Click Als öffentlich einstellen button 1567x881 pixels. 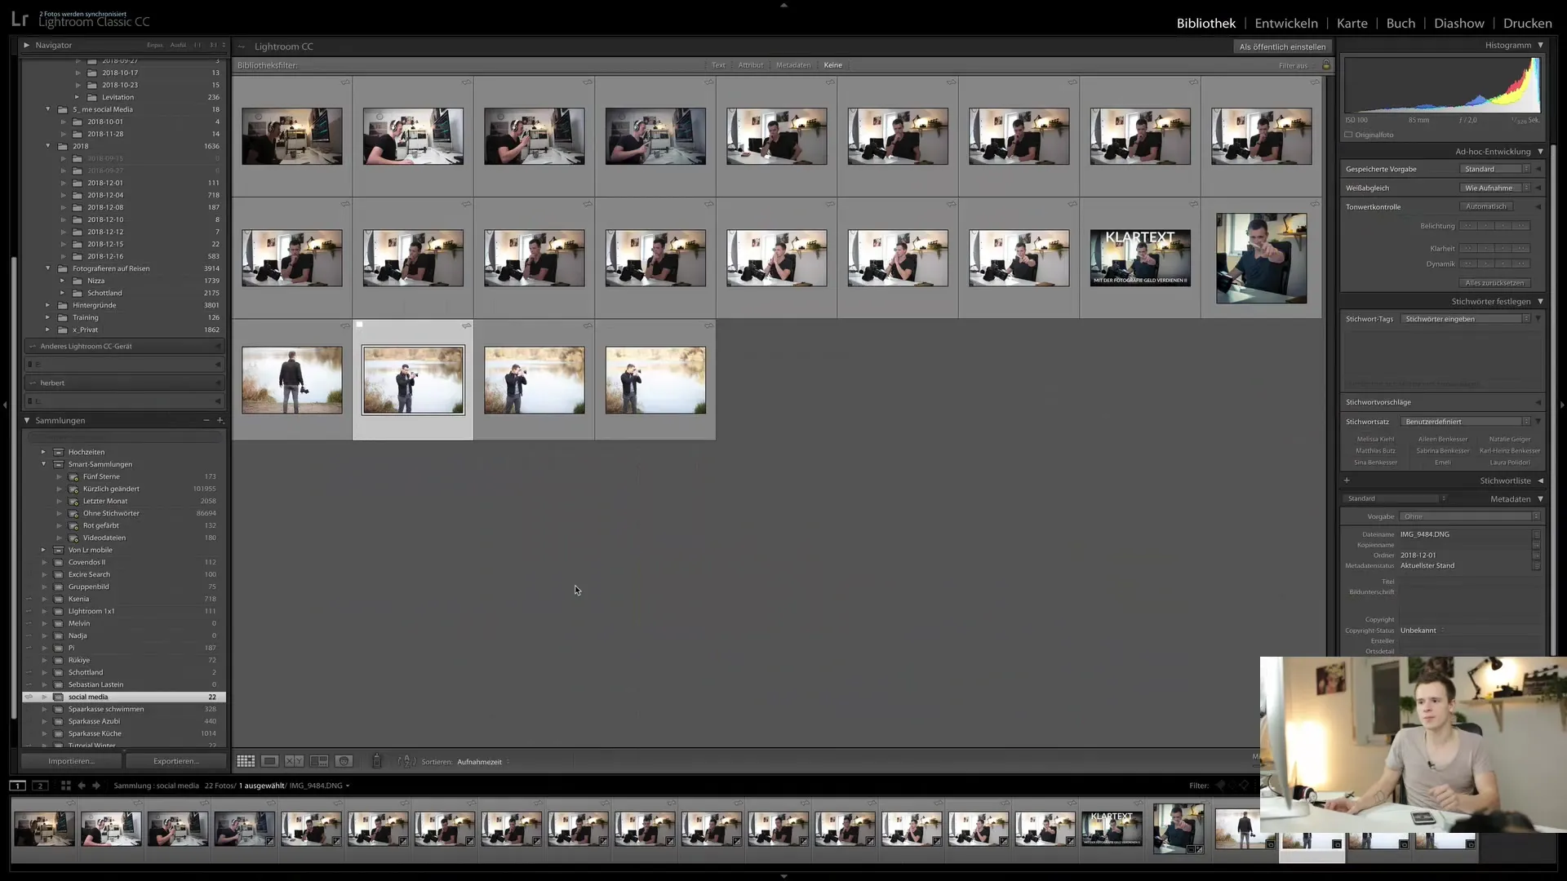(x=1282, y=46)
